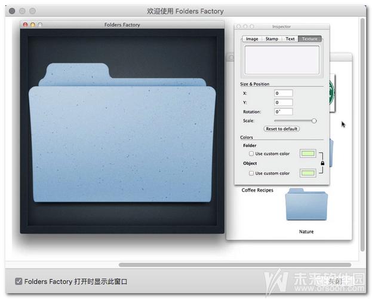Click the vertical scrollbar of welcome window
Viewport: 372px width, 299px height.
pos(362,135)
